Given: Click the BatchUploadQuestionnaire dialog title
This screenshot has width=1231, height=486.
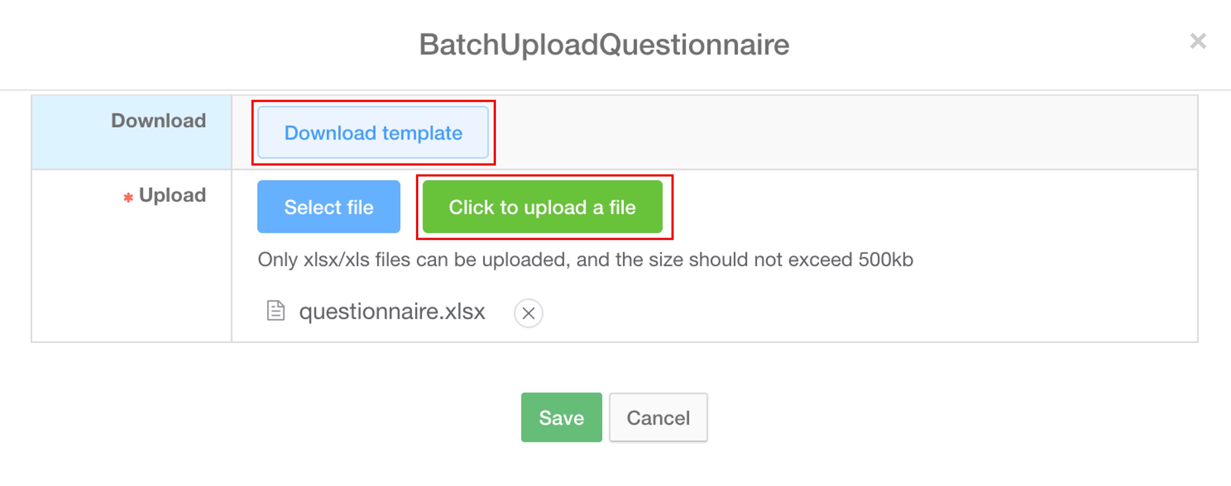Looking at the screenshot, I should point(604,44).
